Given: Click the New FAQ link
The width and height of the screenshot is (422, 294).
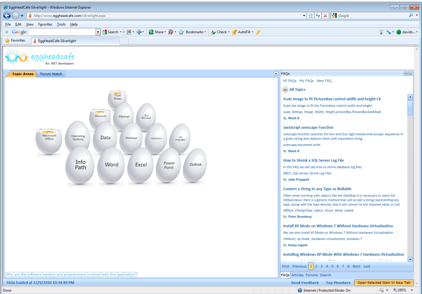Looking at the screenshot, I should [x=324, y=81].
